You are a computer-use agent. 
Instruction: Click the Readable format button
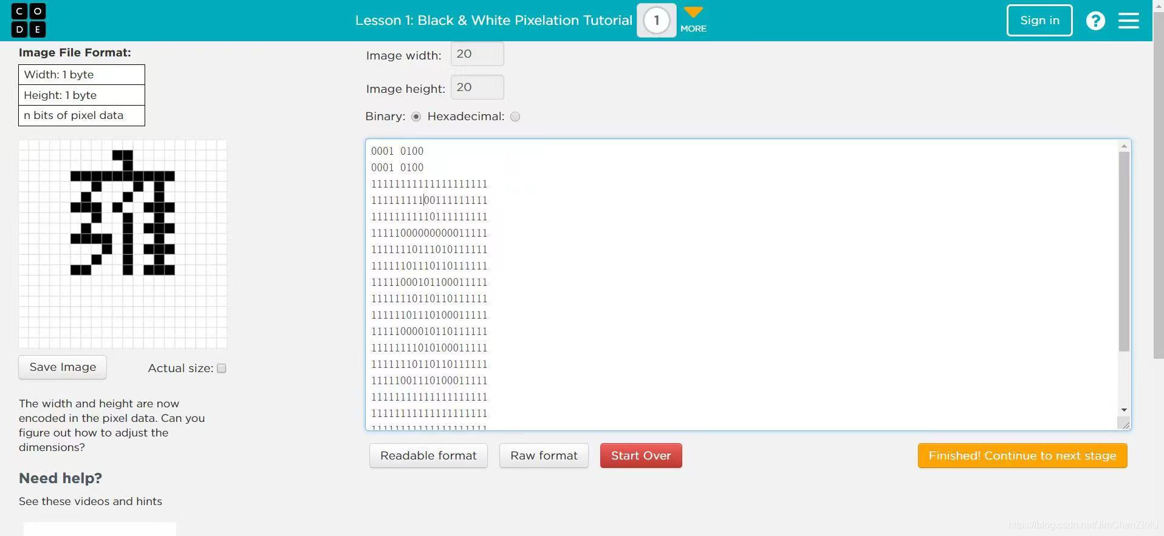428,456
